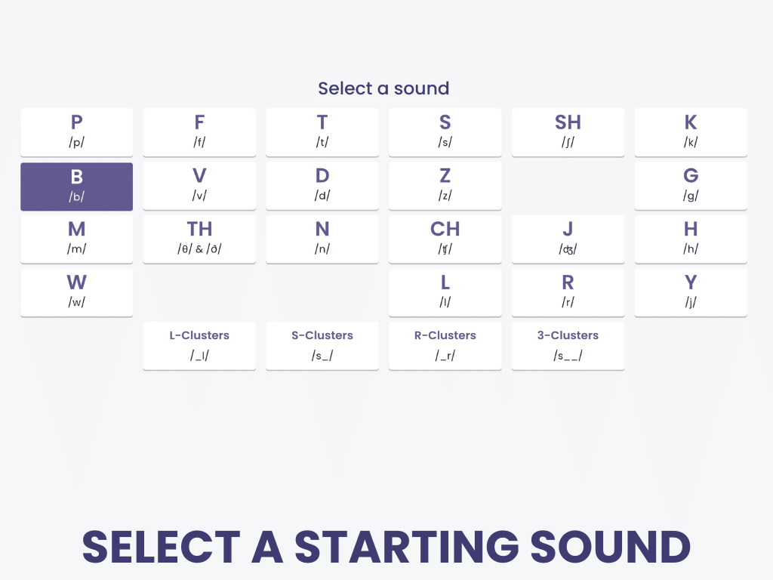Deselect the highlighted B sound tile

point(76,186)
